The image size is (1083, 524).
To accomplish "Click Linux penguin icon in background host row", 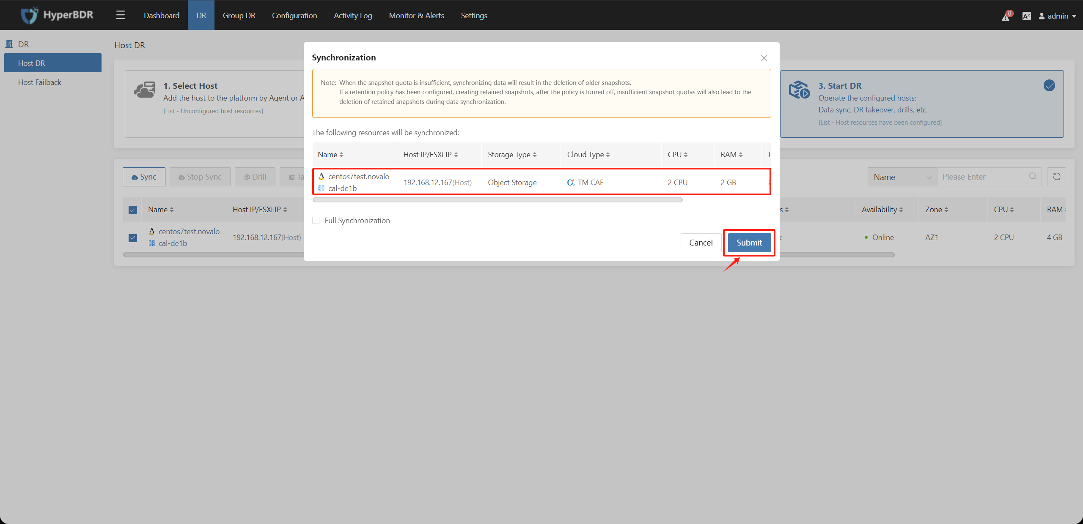I will point(152,232).
